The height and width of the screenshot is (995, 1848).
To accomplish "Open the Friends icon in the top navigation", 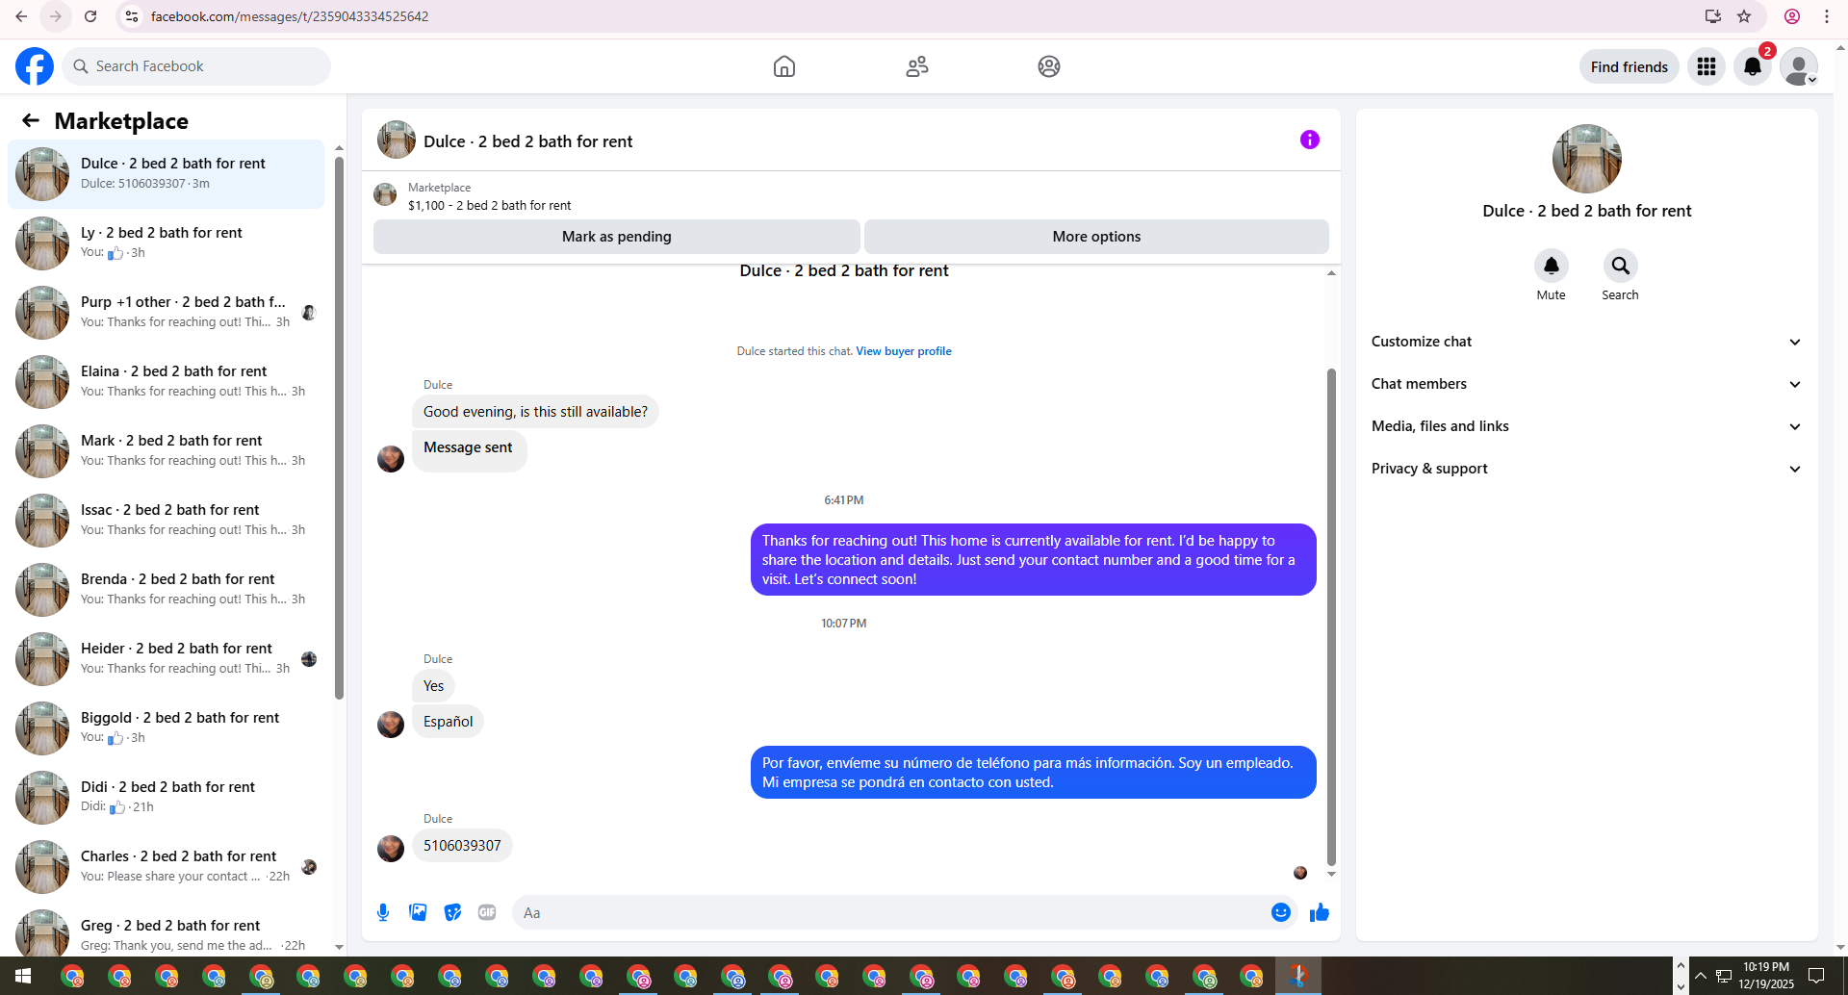I will [917, 66].
